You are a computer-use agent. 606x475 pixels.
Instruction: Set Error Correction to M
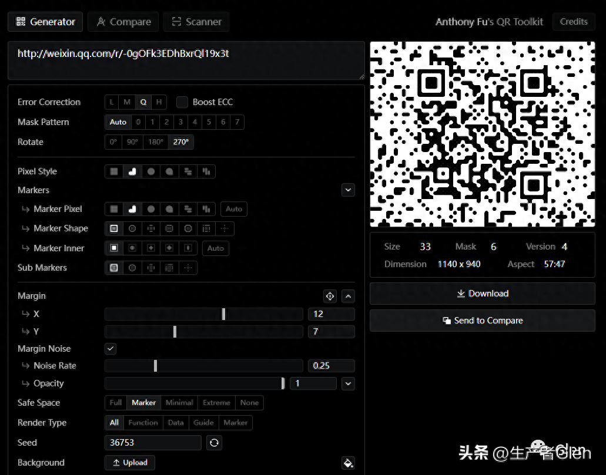click(127, 102)
